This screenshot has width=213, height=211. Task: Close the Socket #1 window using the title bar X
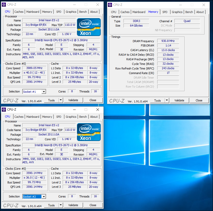[98, 5]
